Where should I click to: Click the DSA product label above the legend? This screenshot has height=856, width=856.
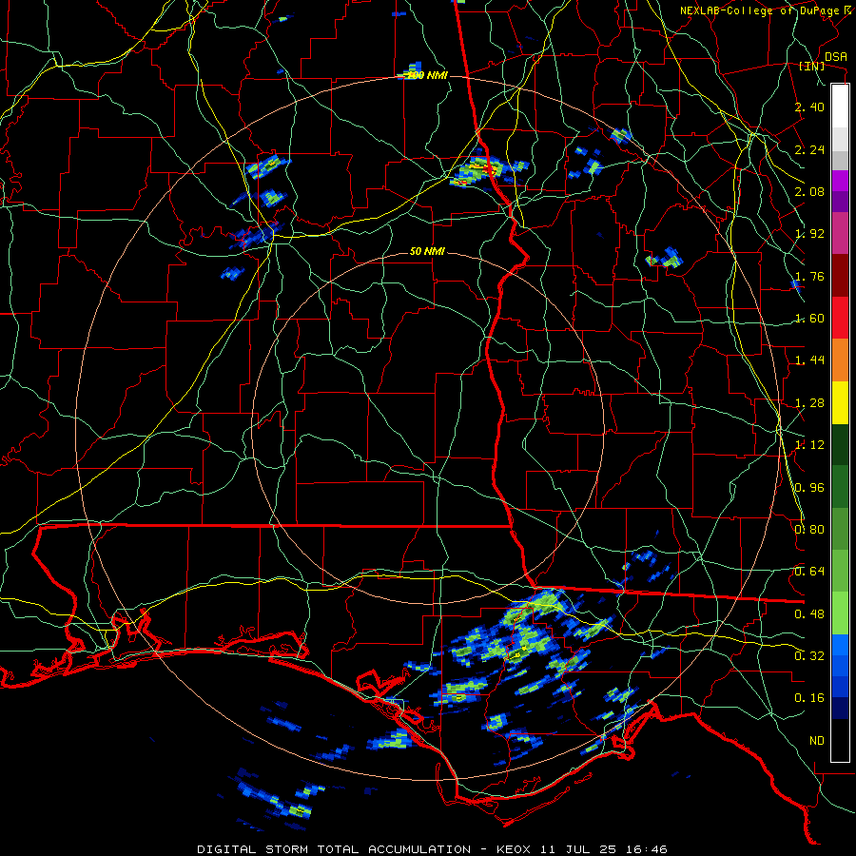(x=835, y=56)
